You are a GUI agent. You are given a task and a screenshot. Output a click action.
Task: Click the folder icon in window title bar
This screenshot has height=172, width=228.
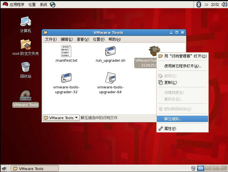[46, 32]
